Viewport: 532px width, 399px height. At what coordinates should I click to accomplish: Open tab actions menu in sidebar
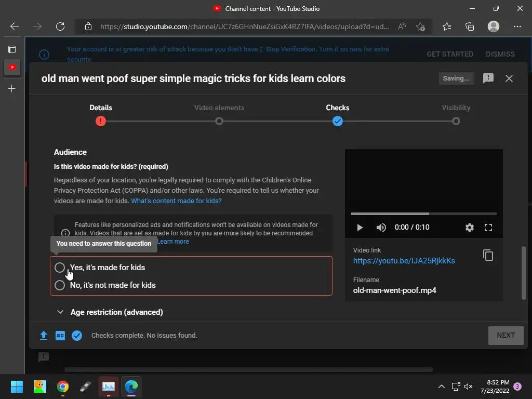click(12, 49)
